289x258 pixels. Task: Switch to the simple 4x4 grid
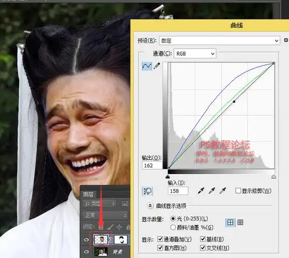(x=230, y=222)
